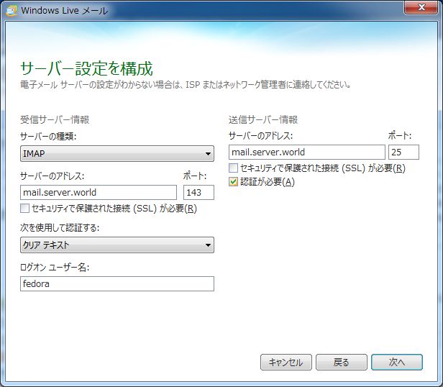Focus the ログオン ユーザー名 field containing fedora
Viewport: 443px width, 387px height.
pyautogui.click(x=117, y=284)
